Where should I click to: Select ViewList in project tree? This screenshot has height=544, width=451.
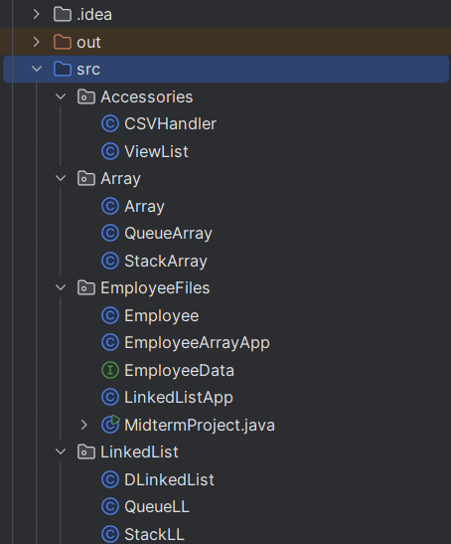coord(156,151)
